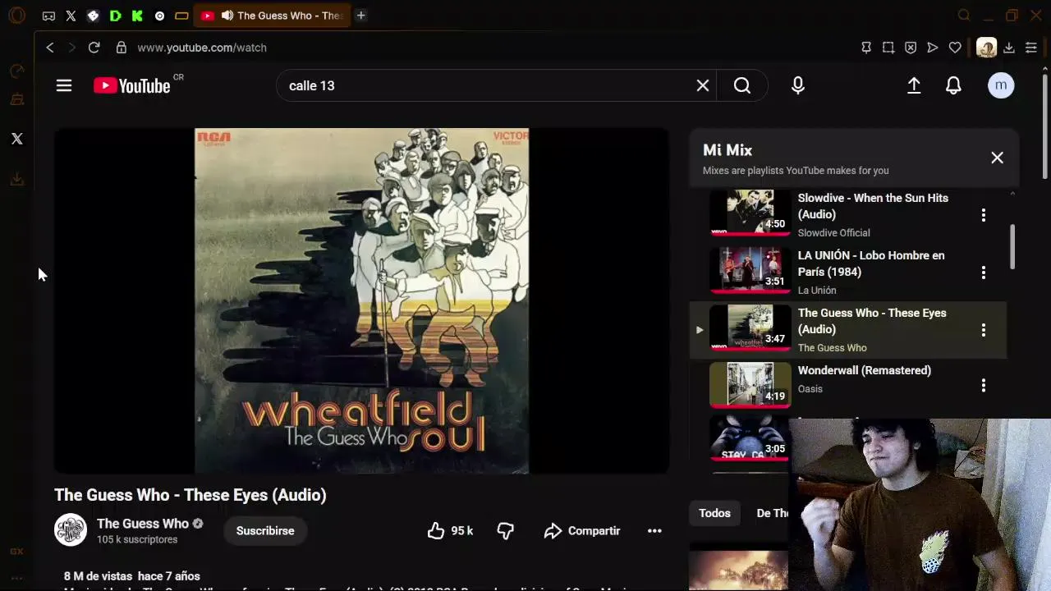Open the Opera GX main menu logo
The width and height of the screenshot is (1051, 591).
click(x=16, y=16)
